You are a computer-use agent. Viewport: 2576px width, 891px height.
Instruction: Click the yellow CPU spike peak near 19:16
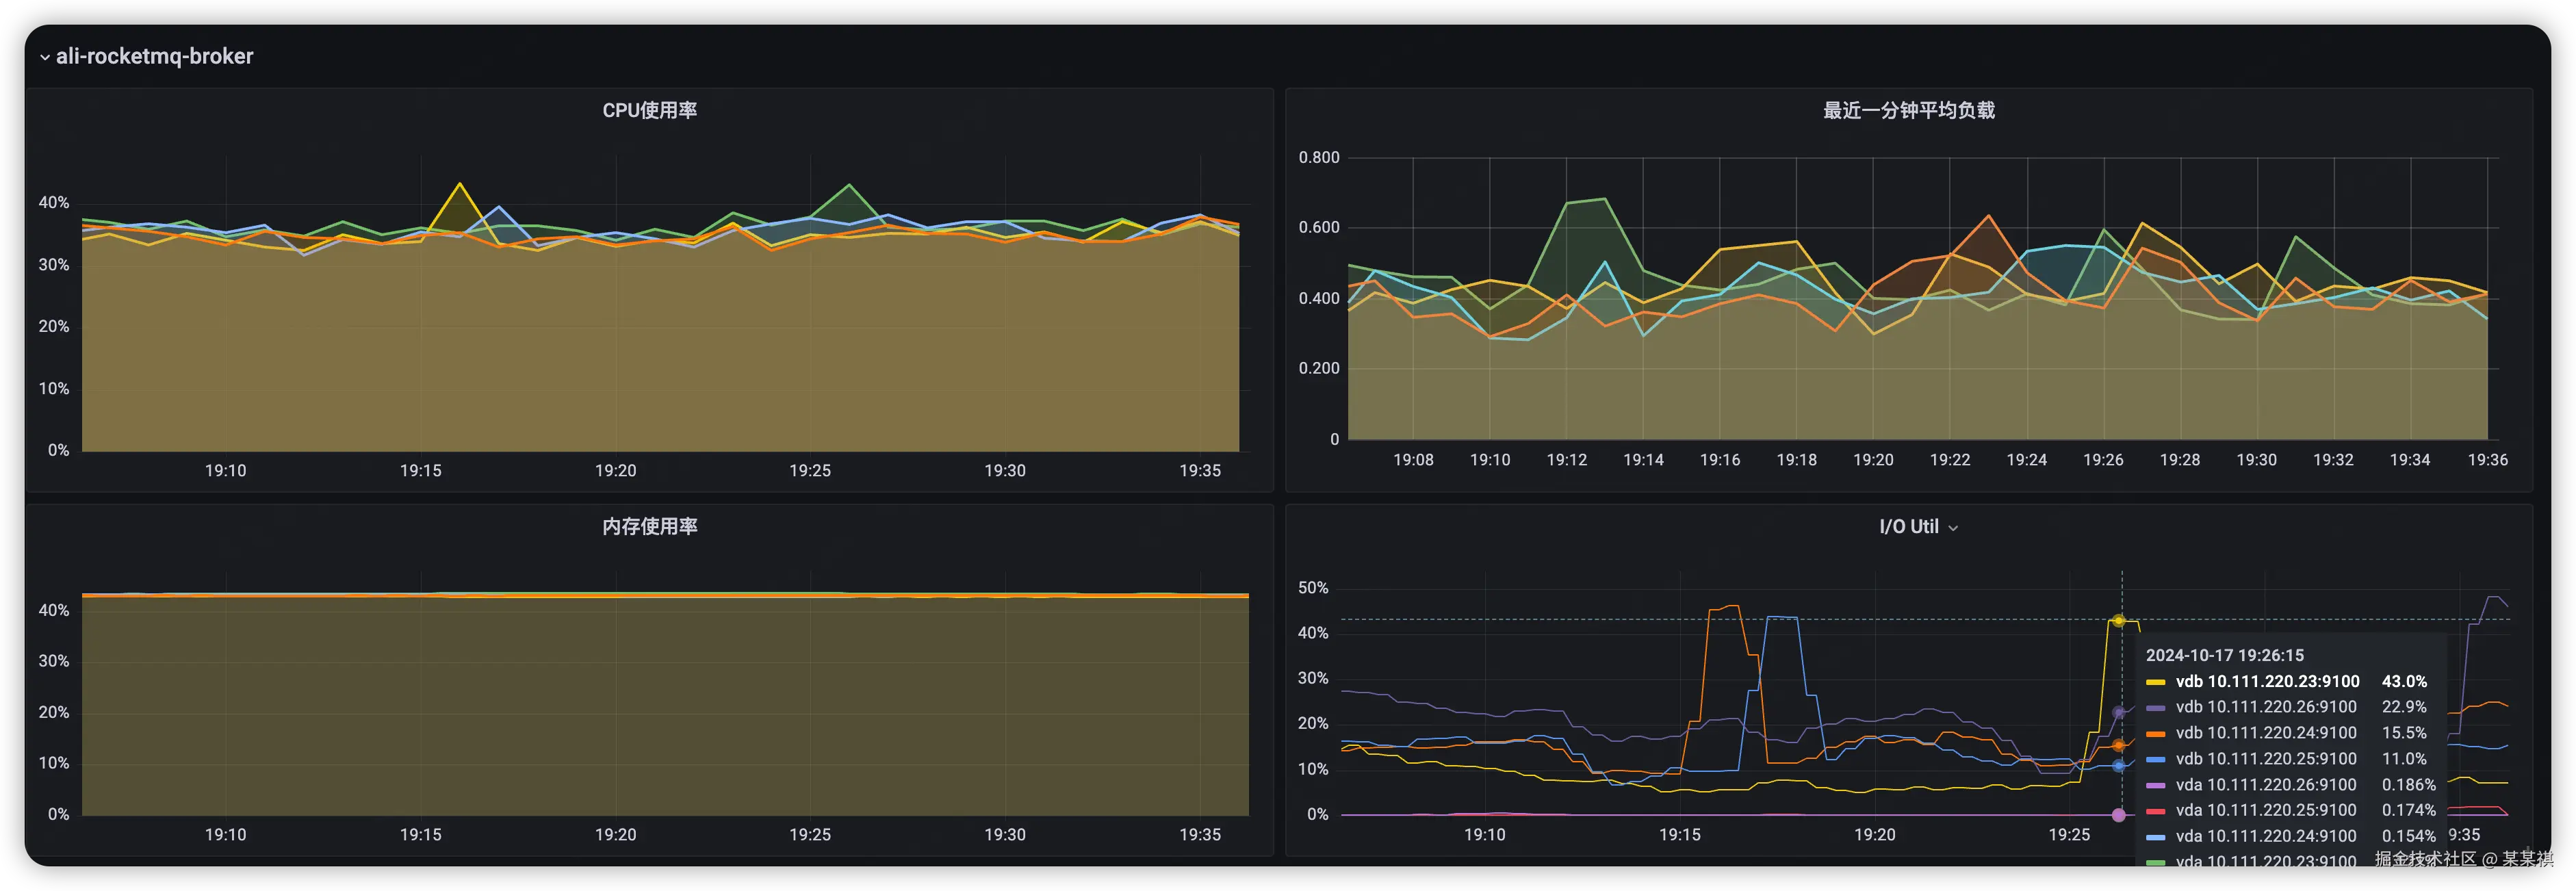459,184
